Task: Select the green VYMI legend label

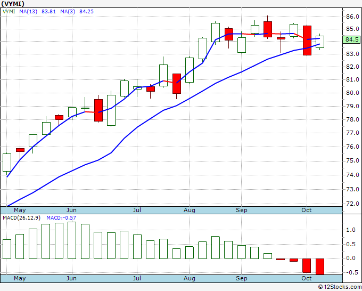Action: pos(9,11)
